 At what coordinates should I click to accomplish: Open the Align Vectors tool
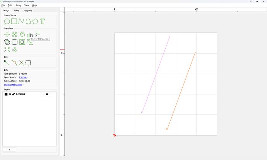22,42
